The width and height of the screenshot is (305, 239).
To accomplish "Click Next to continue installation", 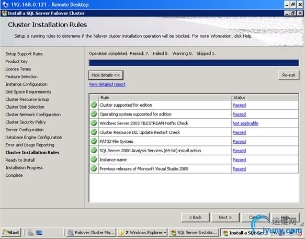I will coord(225,218).
